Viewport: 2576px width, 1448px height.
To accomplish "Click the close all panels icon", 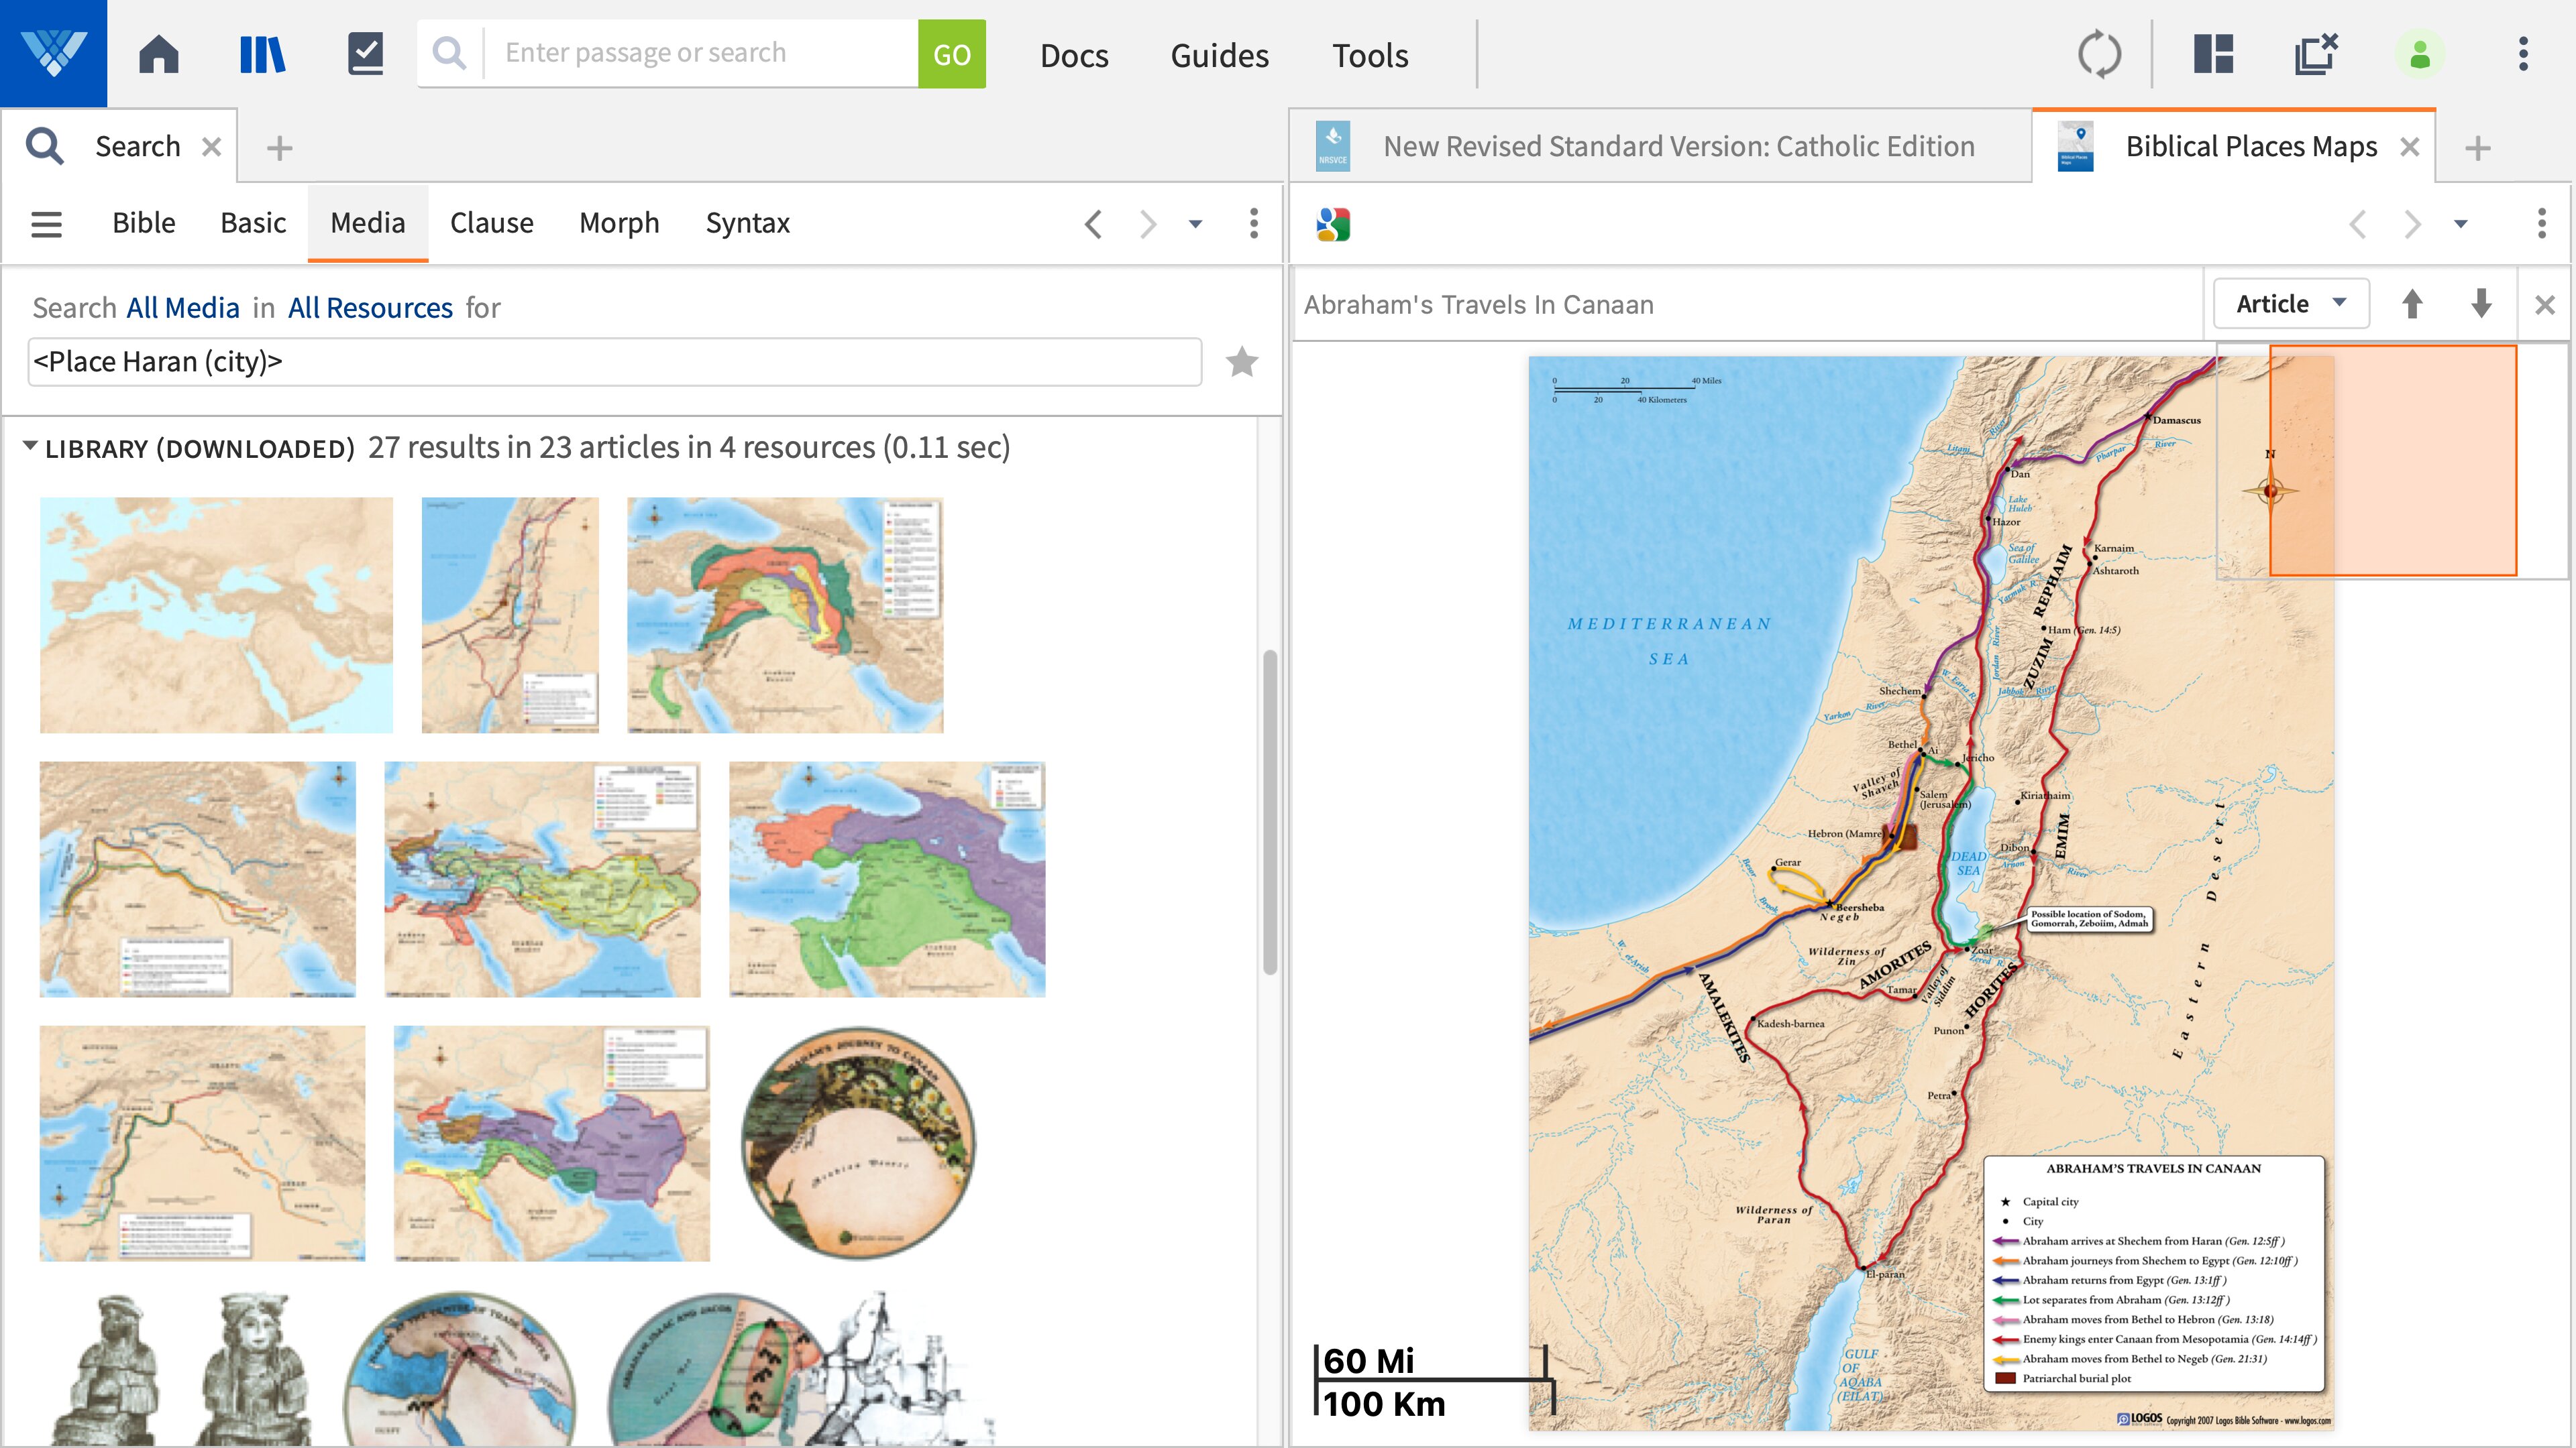I will pos(2315,54).
